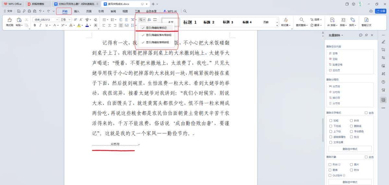Click the help question-mark icon in right sidebar
Viewport: 389px width, 185px height.
click(383, 82)
